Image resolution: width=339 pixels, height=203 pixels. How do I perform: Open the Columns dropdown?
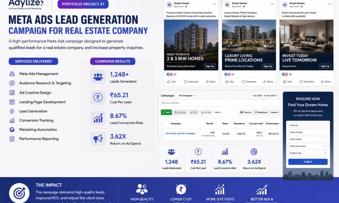point(246,112)
